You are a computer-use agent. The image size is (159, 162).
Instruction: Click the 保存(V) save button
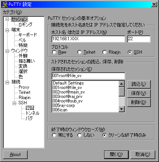(x=139, y=93)
